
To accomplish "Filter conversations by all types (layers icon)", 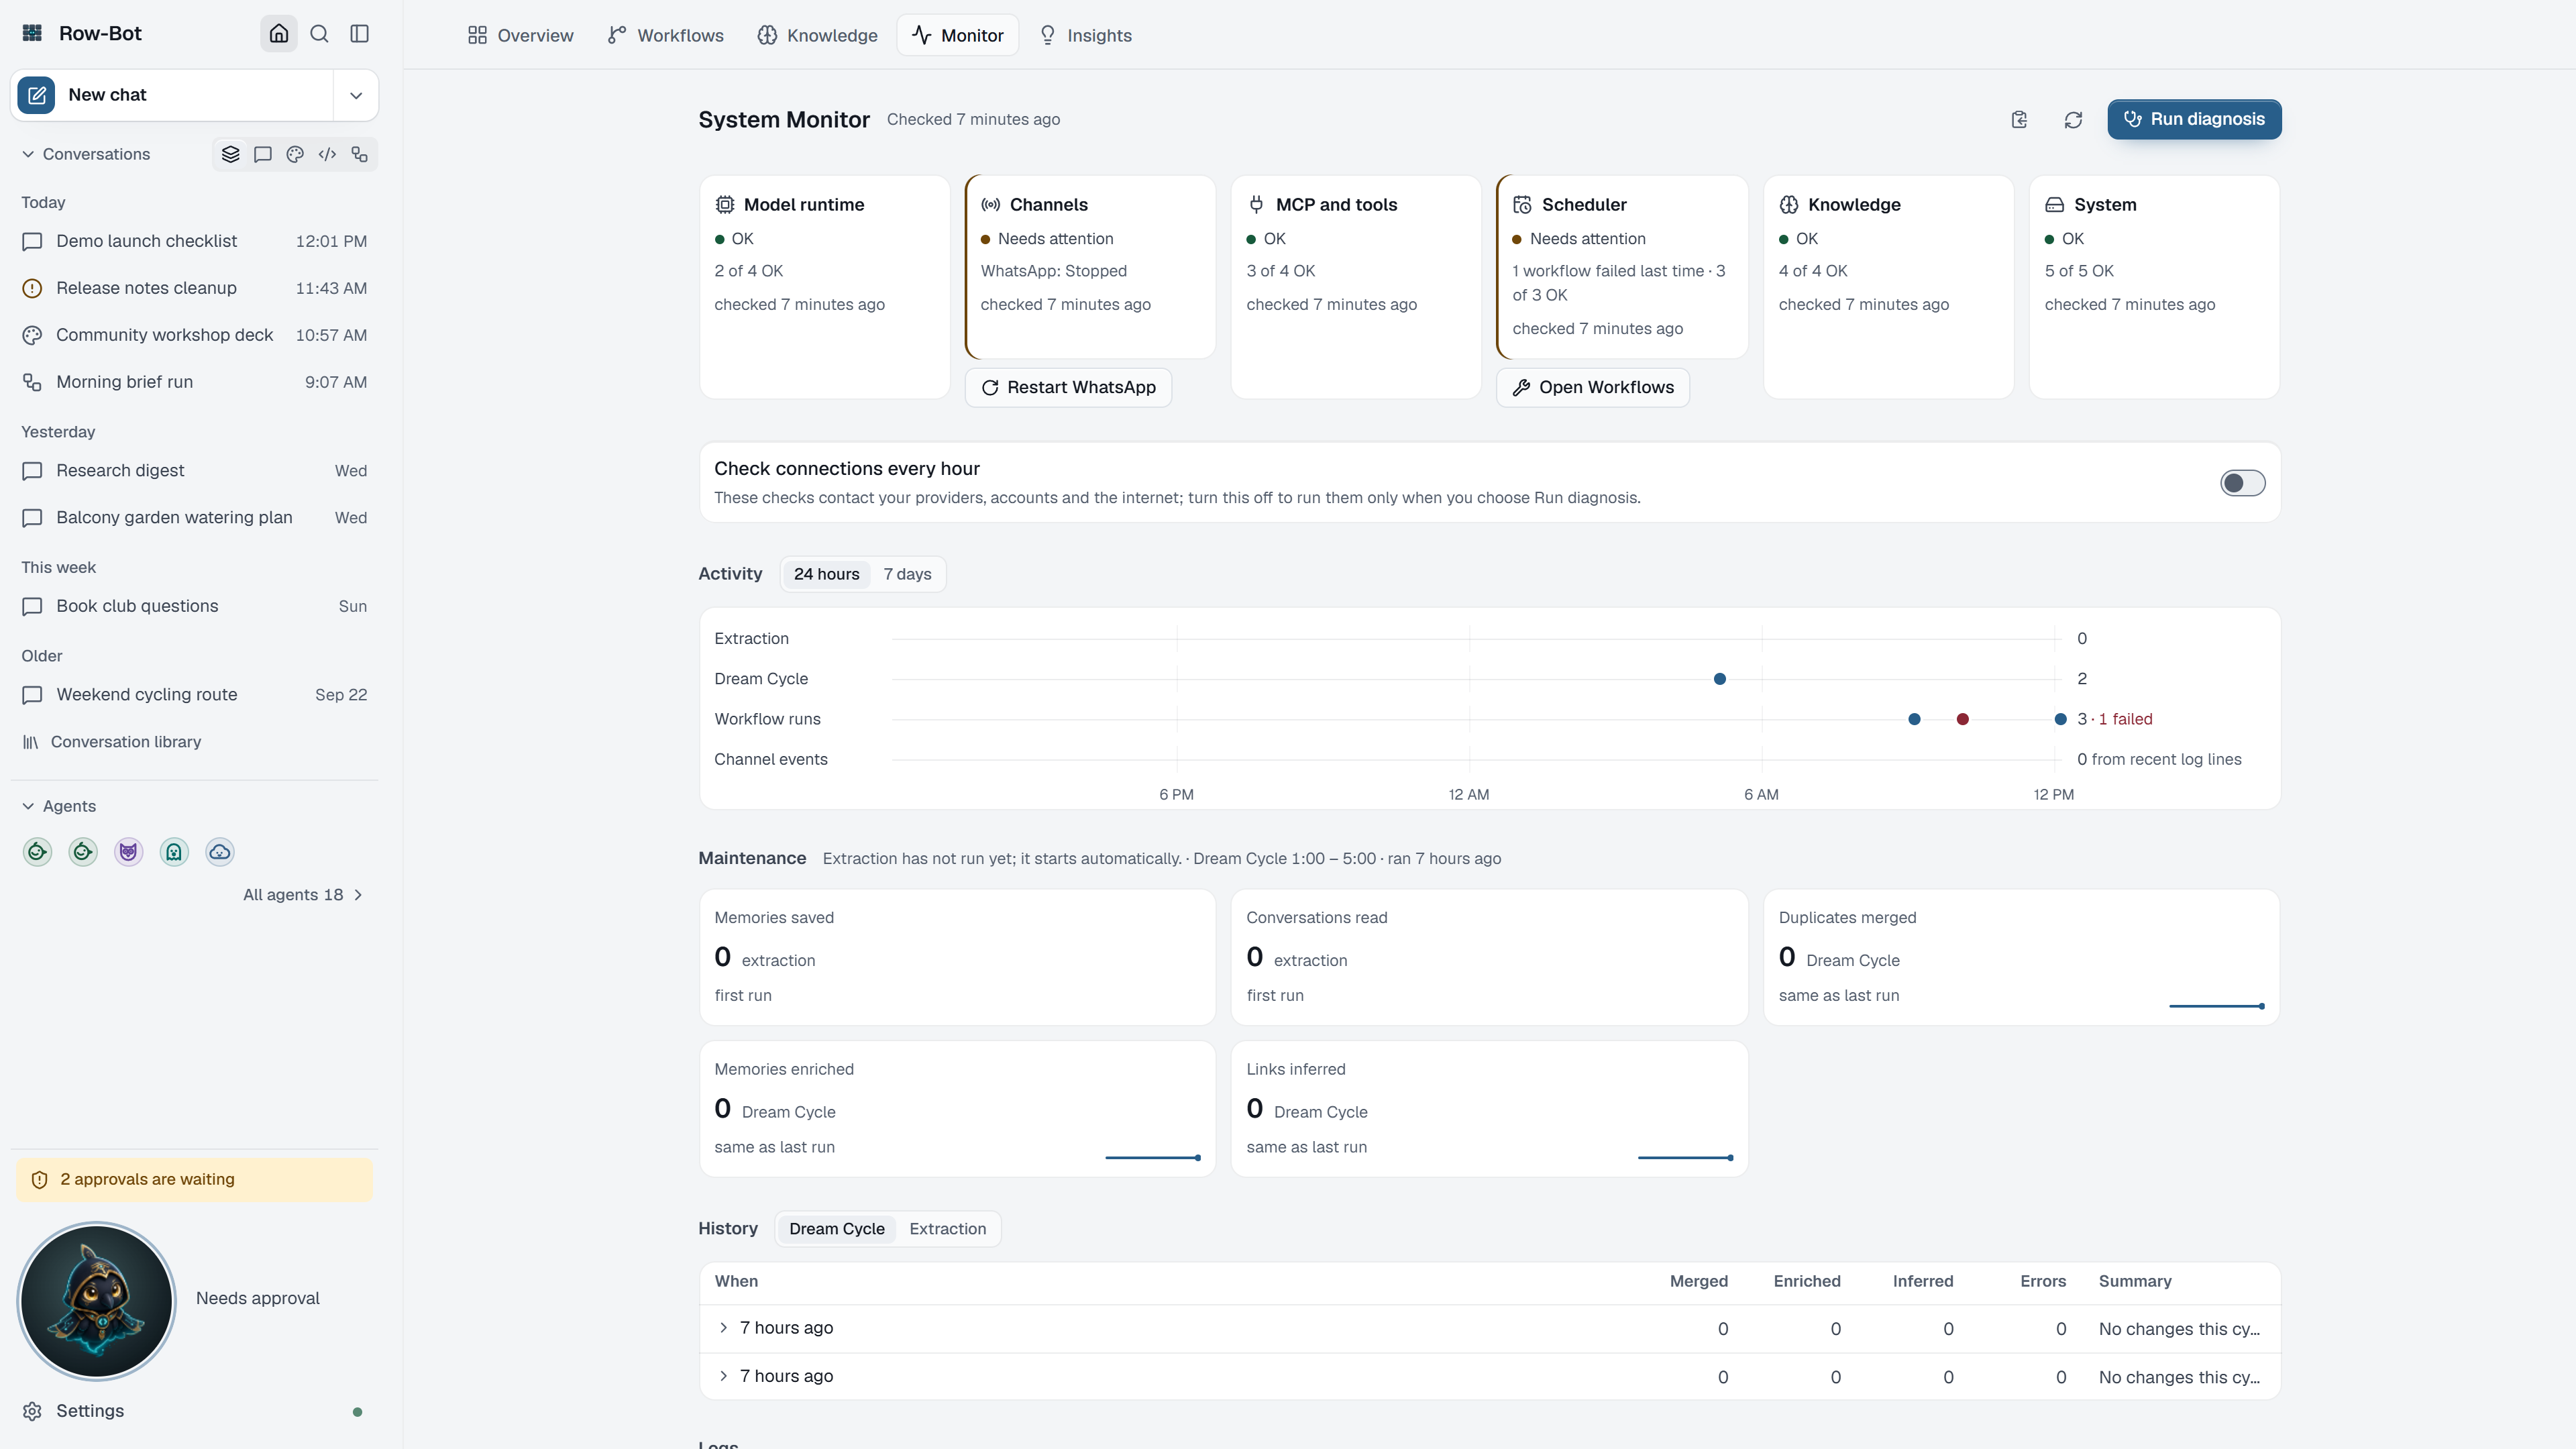I will point(231,154).
